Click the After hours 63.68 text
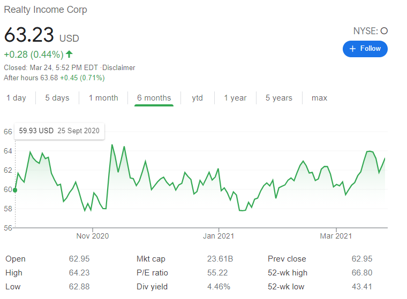Image resolution: width=407 pixels, height=299 pixels. (31, 78)
